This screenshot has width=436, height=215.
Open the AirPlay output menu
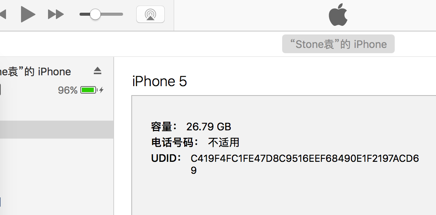pos(150,14)
